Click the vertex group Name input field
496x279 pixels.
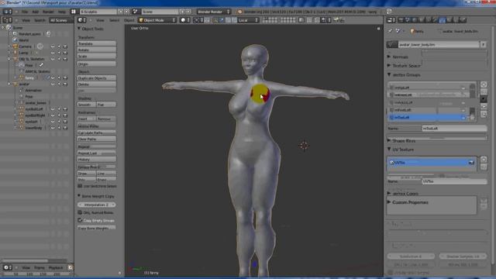454,129
